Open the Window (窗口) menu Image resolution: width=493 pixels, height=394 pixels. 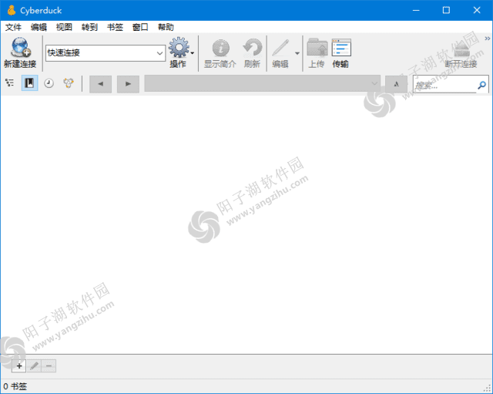click(140, 28)
